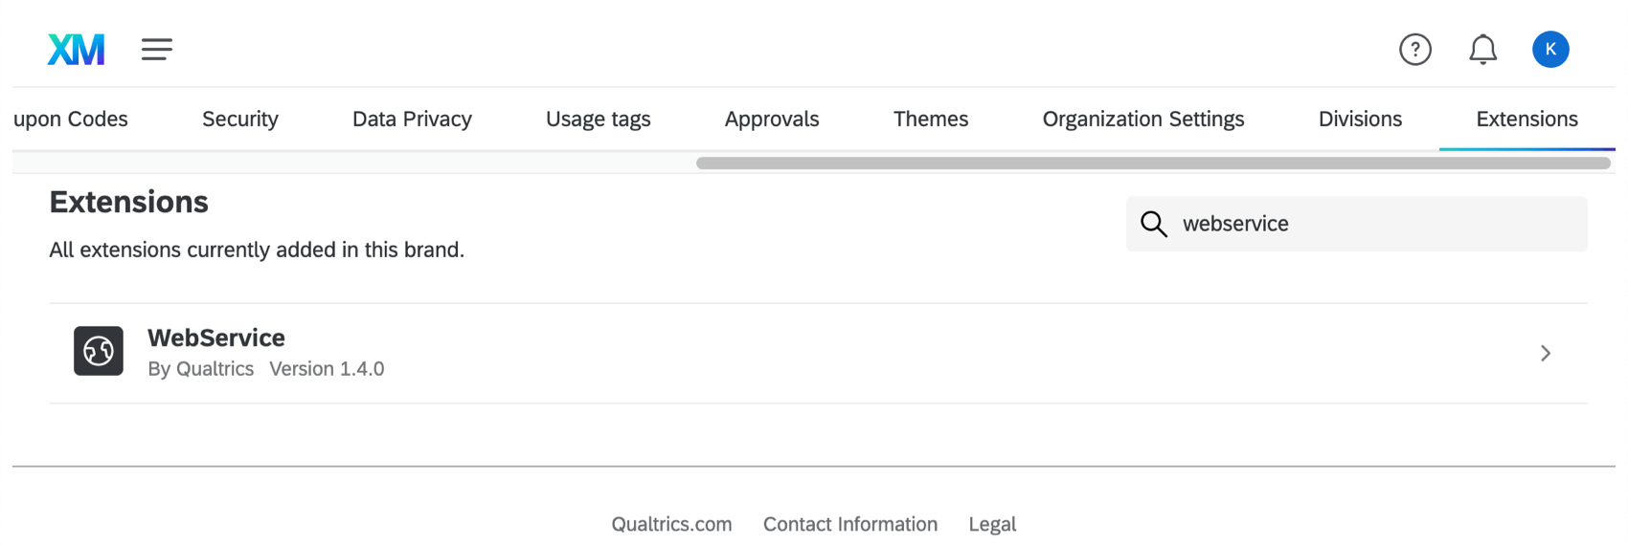Click the Coupon Codes tab
1628x545 pixels.
pos(71,120)
